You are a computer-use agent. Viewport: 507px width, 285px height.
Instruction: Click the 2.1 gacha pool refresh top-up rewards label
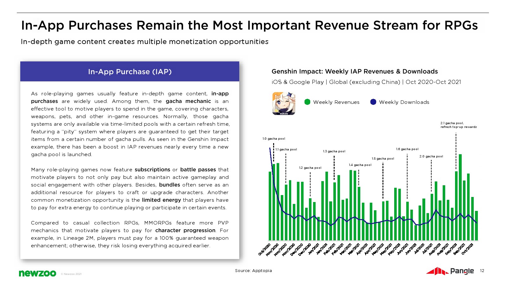[x=458, y=125]
